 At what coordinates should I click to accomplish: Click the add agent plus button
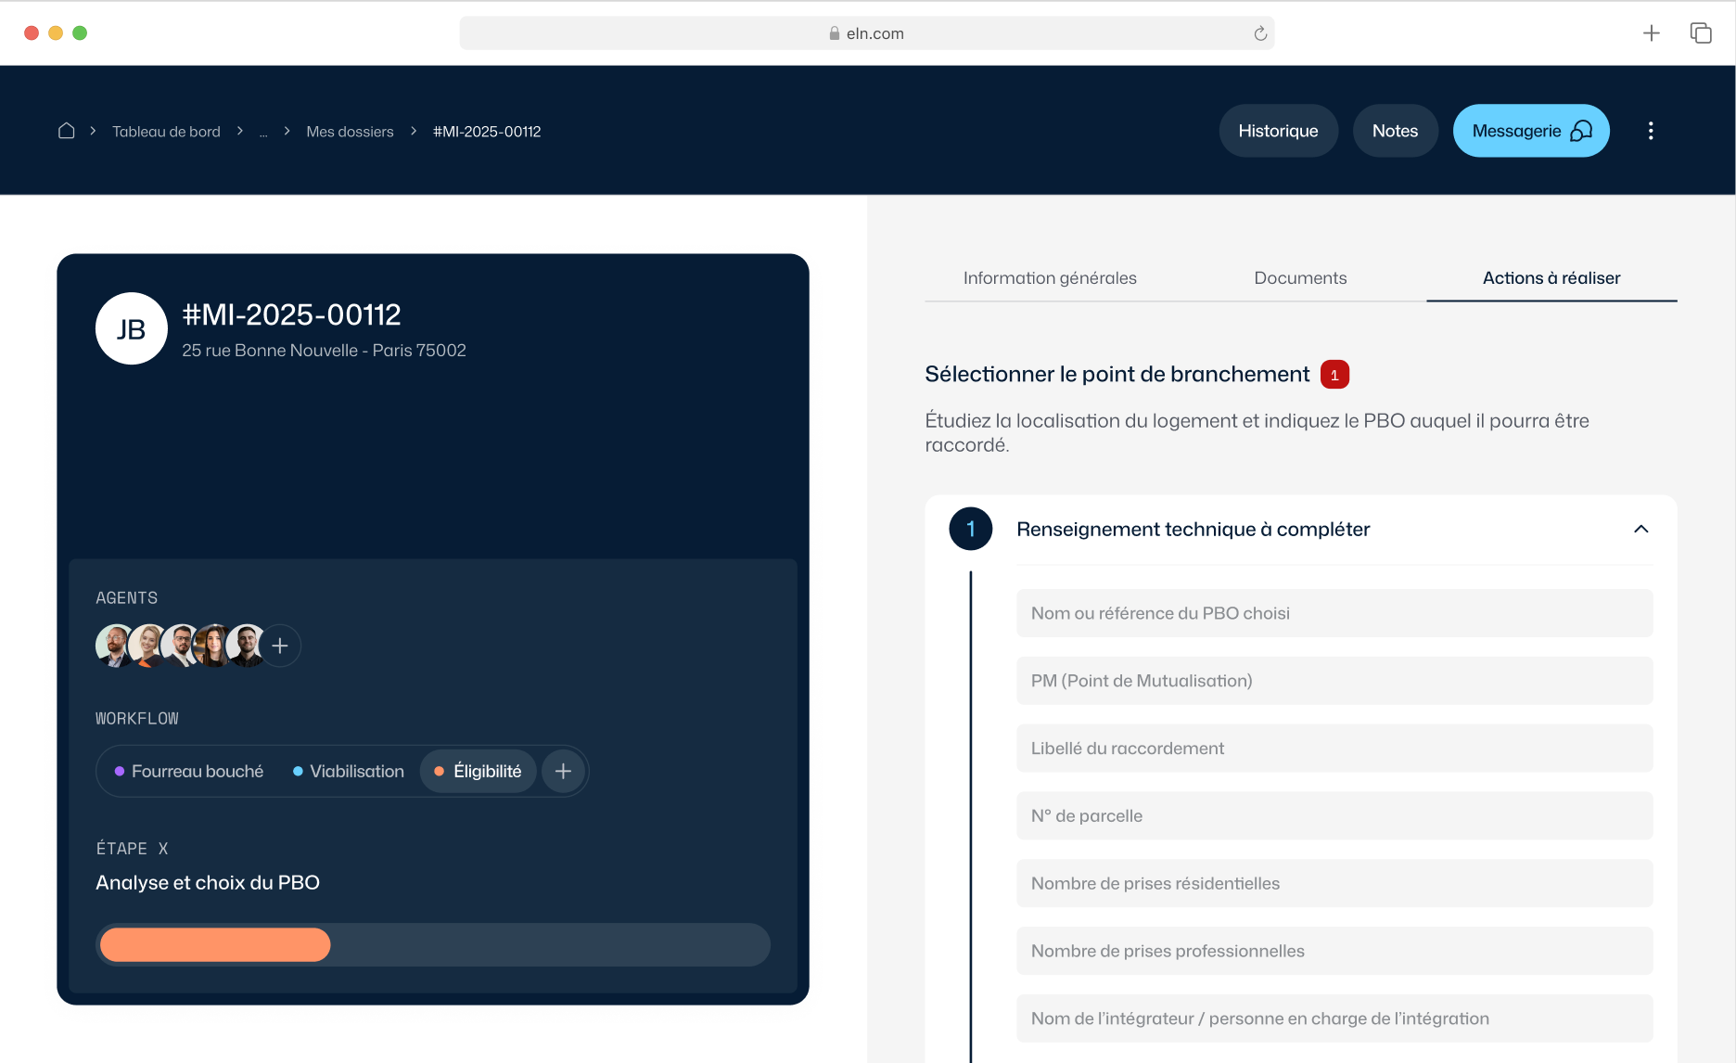tap(280, 646)
